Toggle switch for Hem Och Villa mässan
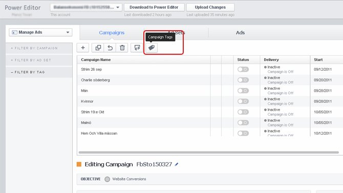The image size is (343, 193). tap(243, 133)
